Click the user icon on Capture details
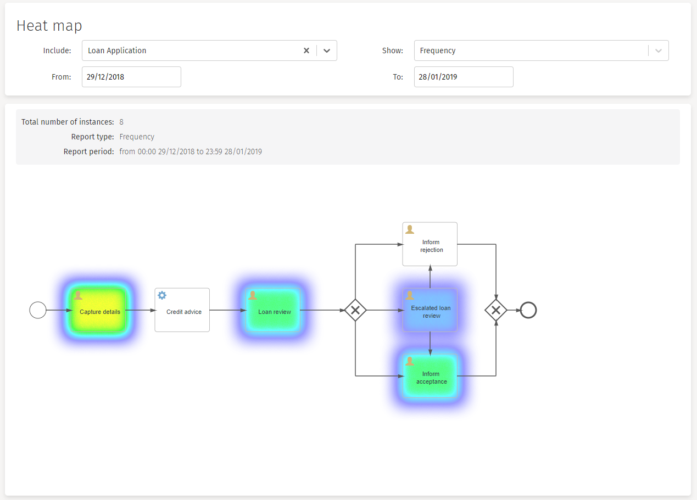Viewport: 697px width, 500px height. pos(79,295)
